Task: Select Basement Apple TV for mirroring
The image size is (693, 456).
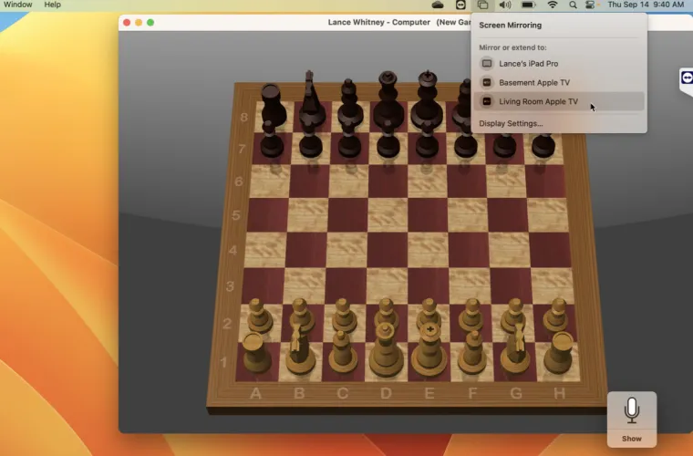Action: coord(534,83)
